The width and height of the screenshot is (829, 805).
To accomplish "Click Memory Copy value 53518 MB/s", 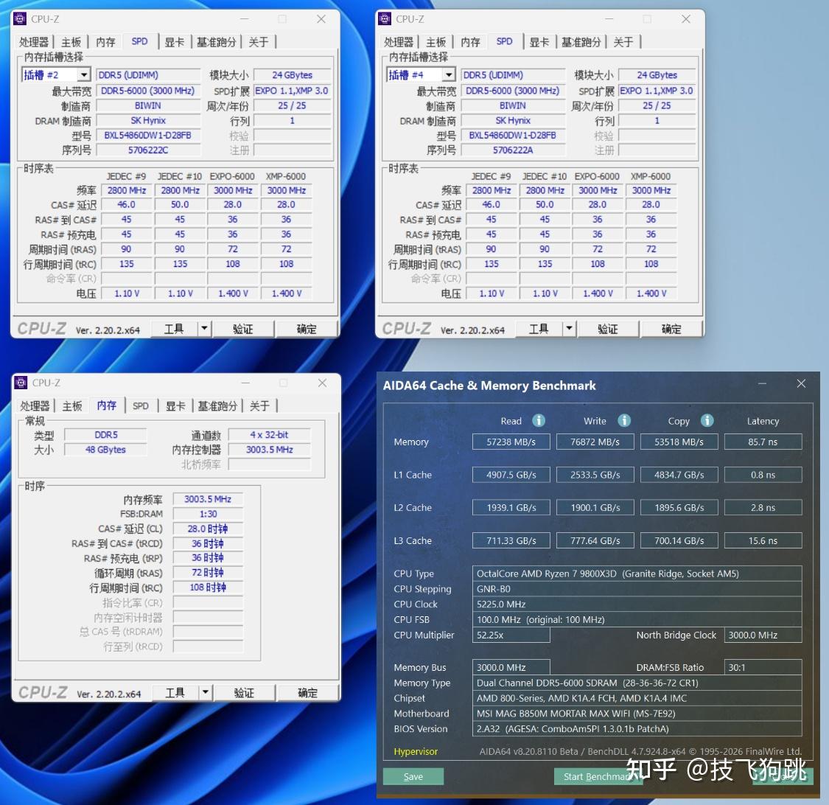I will point(679,442).
